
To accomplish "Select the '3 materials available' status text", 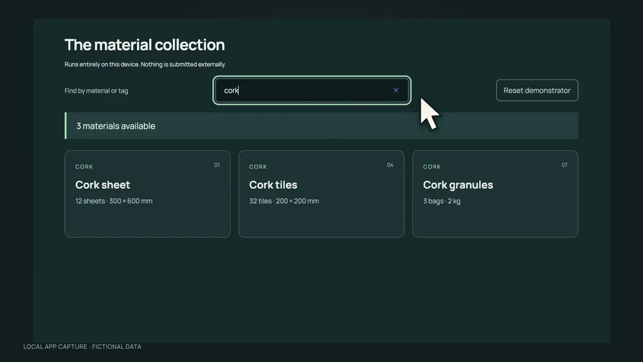I will click(x=116, y=126).
